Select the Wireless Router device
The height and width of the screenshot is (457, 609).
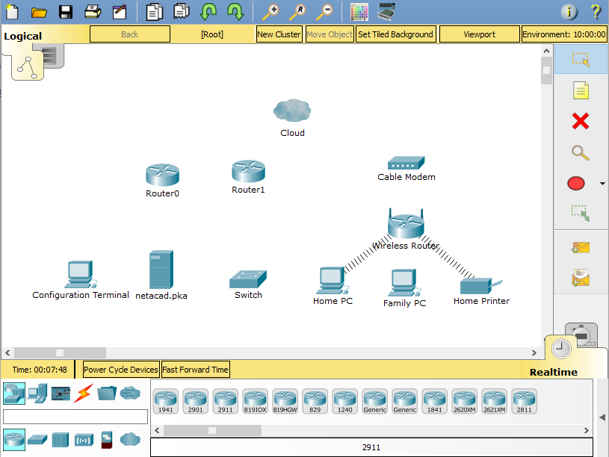pos(406,223)
